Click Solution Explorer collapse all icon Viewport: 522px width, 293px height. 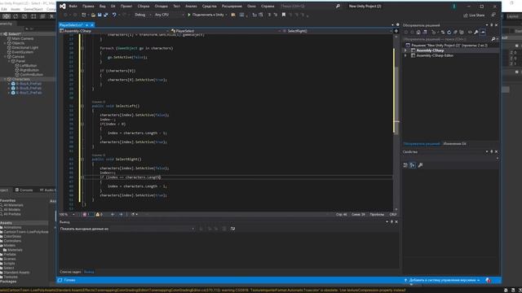[455, 33]
